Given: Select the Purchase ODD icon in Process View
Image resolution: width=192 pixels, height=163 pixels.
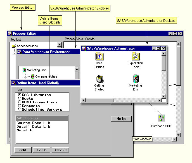Looking at the screenshot, I should point(161,118).
